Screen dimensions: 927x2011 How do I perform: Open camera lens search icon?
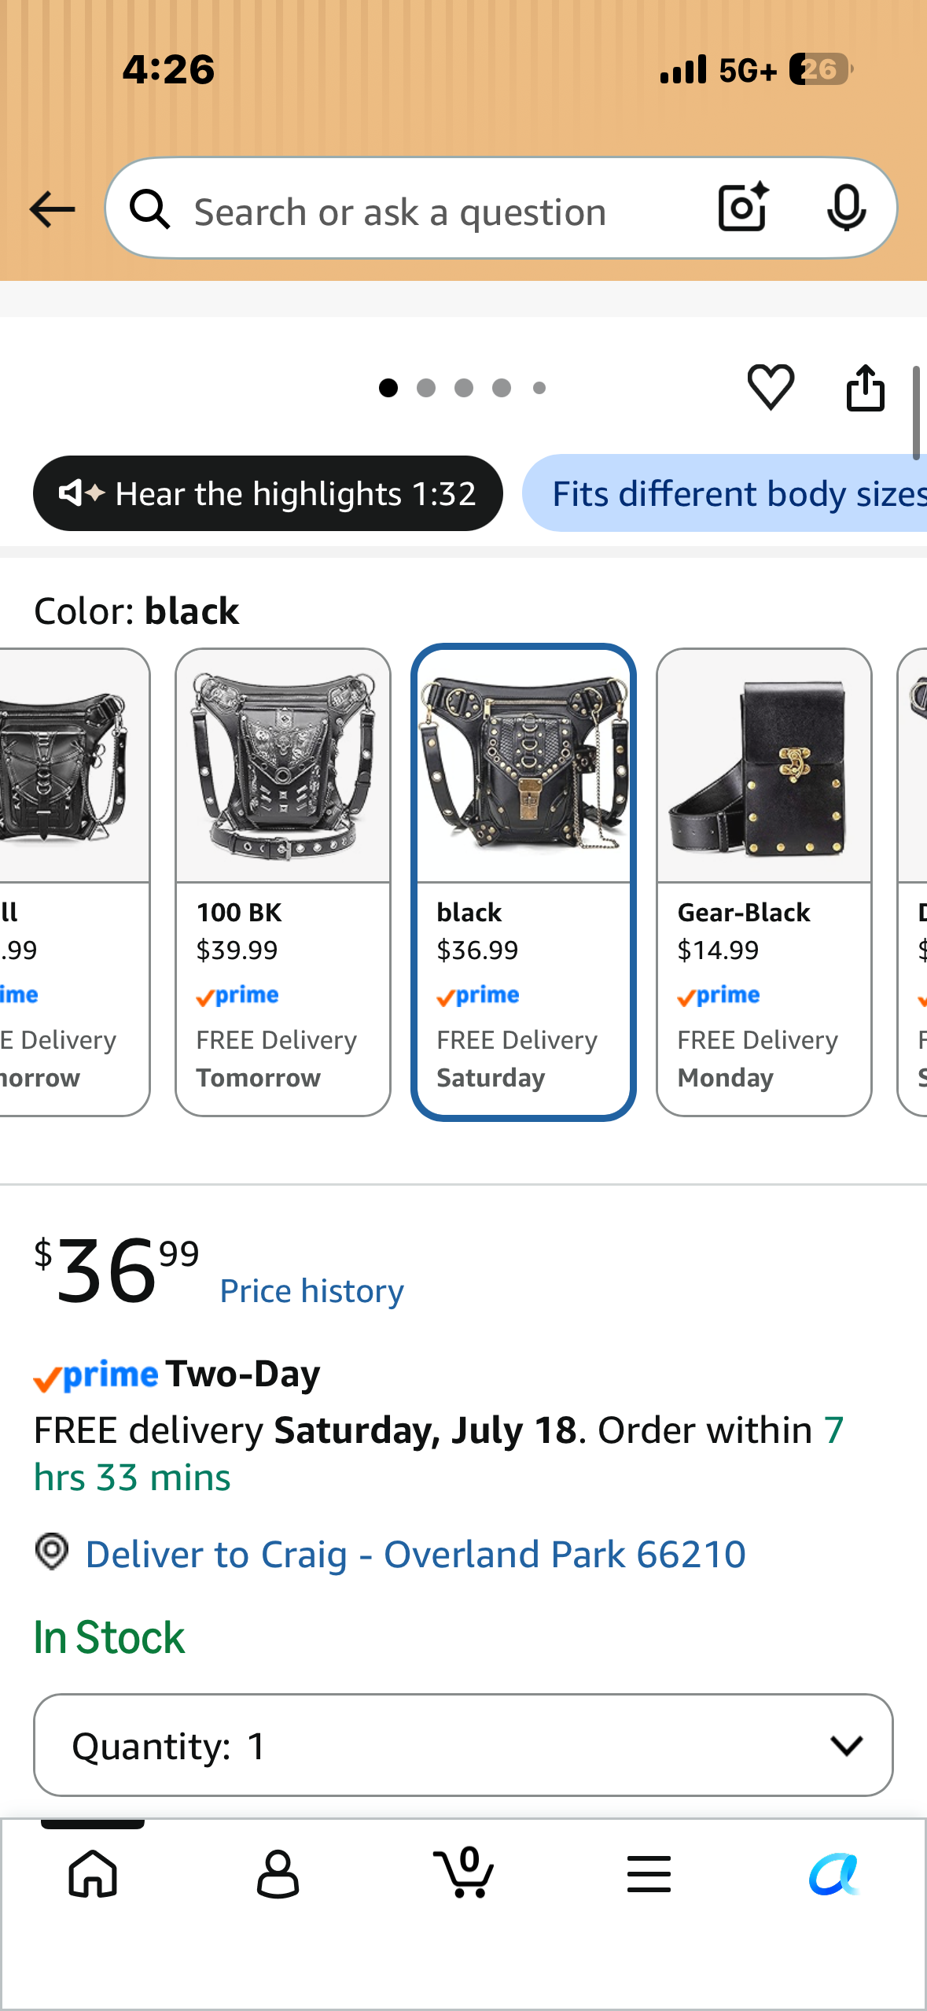pyautogui.click(x=743, y=208)
